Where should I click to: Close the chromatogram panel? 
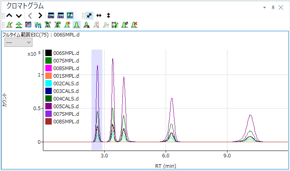(281, 8)
